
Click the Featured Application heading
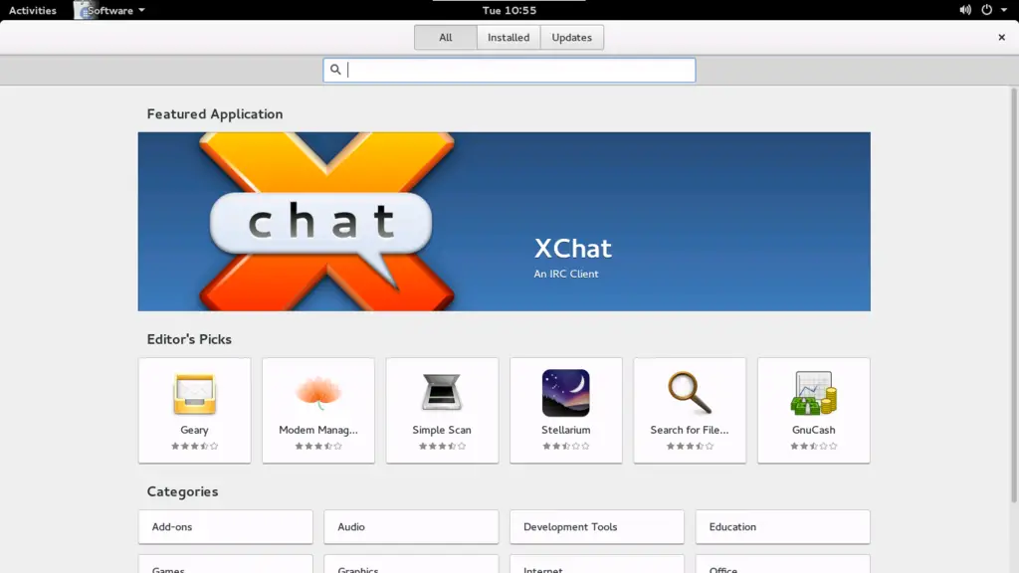click(215, 114)
